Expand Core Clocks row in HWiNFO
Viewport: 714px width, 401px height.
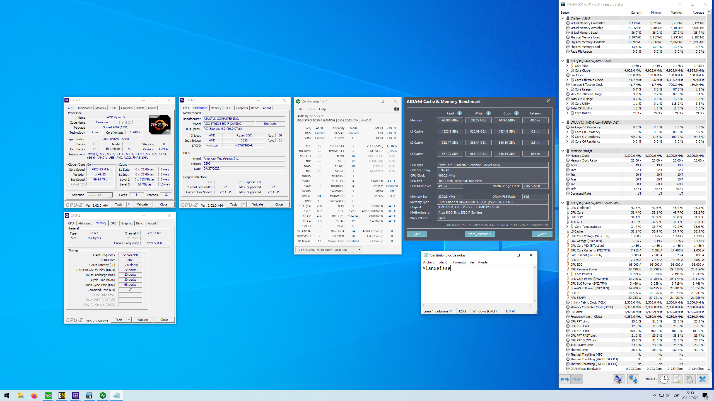tap(567, 70)
